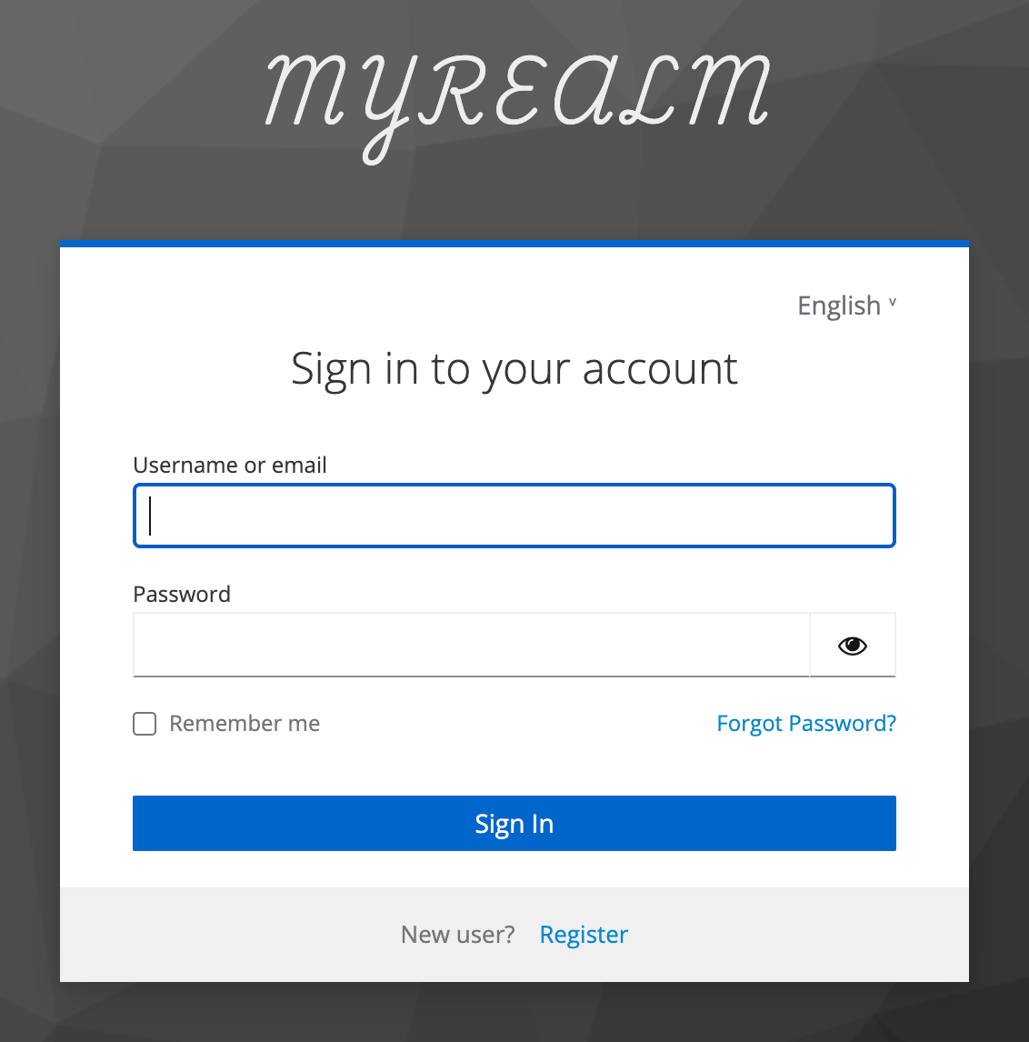
Task: Click the text cursor in the username box
Action: point(150,516)
